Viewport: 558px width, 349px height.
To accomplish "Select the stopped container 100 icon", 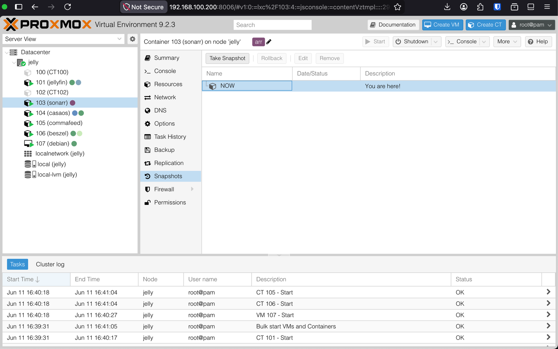I will 28,72.
